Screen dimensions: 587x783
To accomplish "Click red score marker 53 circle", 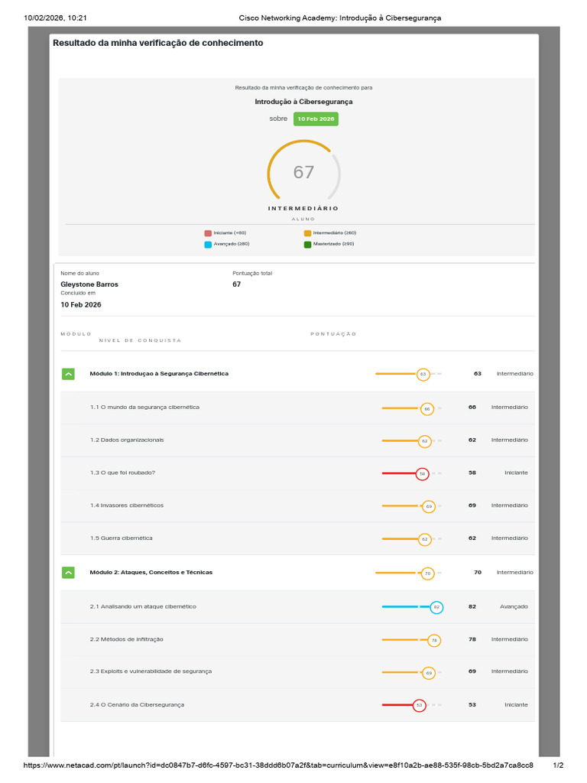I will click(419, 706).
